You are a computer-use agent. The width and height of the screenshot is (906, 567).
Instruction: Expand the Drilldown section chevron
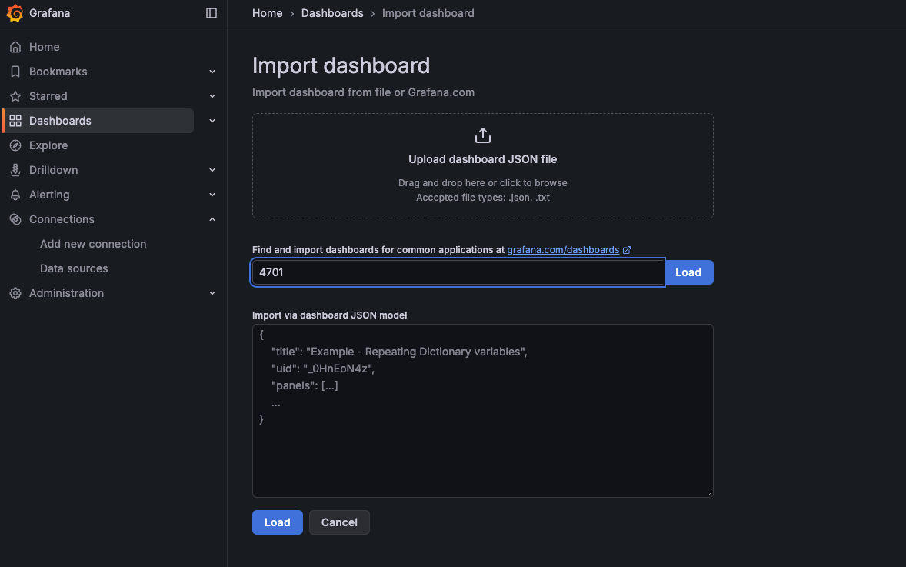pos(212,170)
